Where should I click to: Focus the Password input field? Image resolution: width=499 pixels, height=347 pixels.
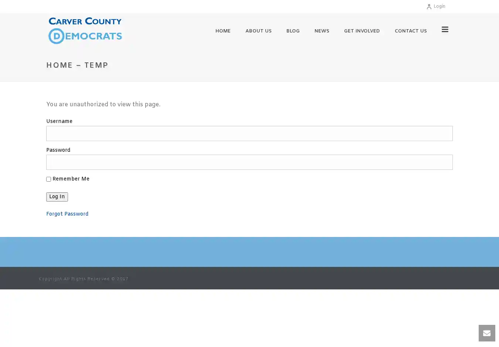pos(249,162)
